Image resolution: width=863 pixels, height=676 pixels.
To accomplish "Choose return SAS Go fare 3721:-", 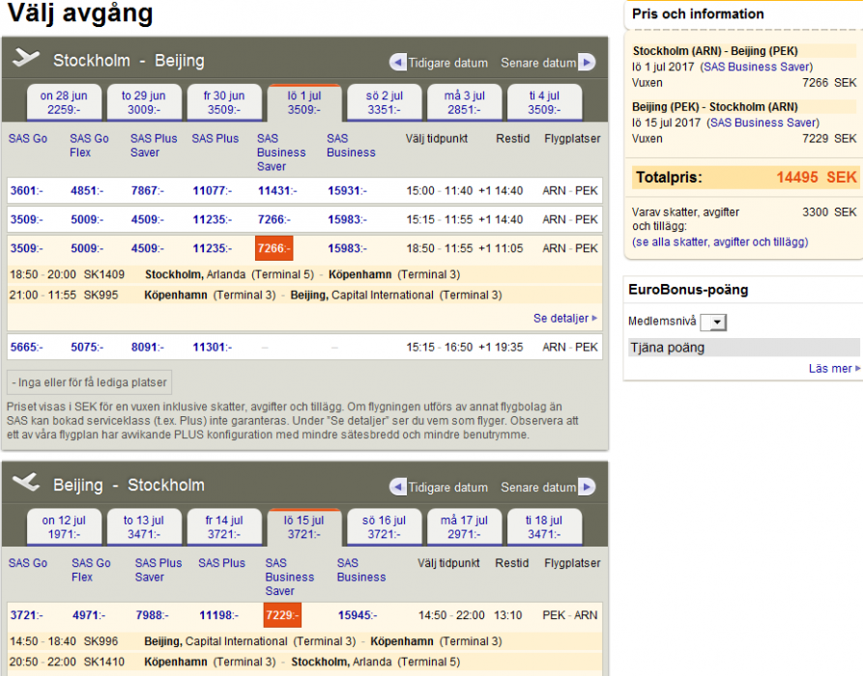I will coord(26,615).
